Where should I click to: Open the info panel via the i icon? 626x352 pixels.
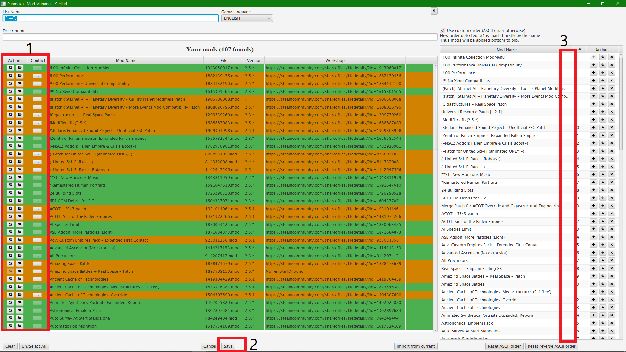coord(434,11)
